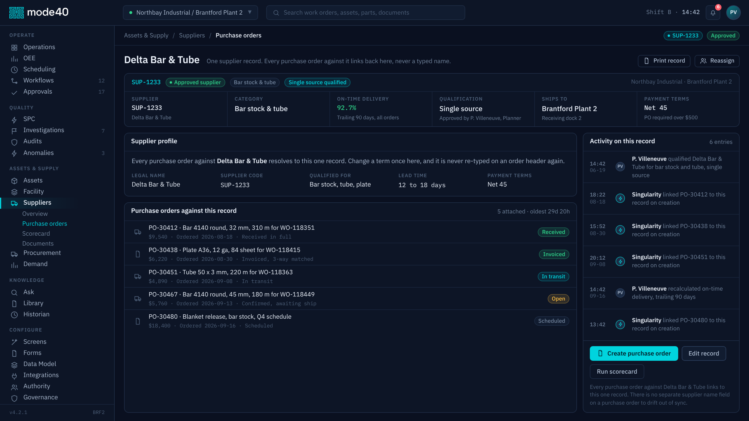Open Workflows in the sidebar
749x421 pixels.
[57, 80]
